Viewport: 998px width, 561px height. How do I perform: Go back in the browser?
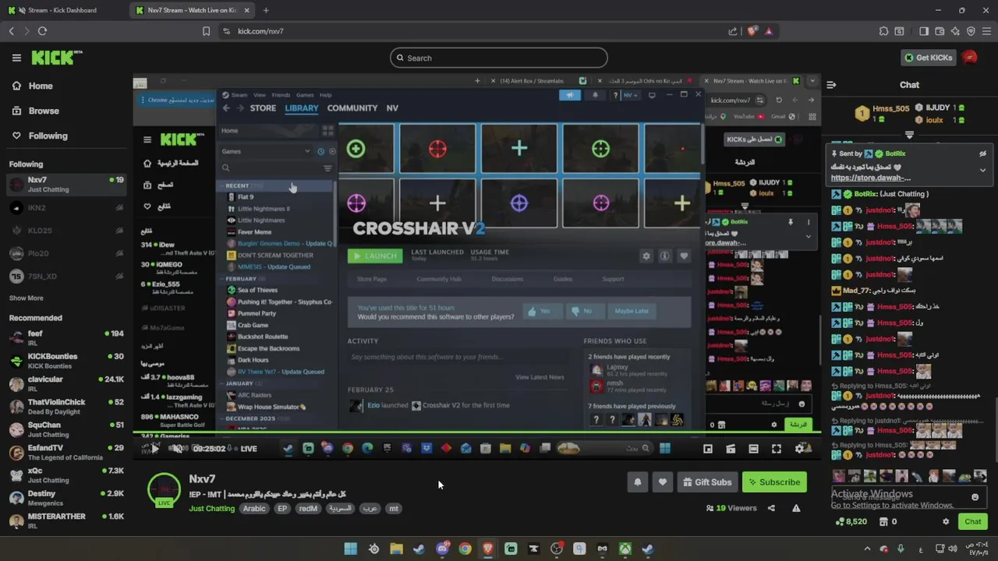pos(11,31)
